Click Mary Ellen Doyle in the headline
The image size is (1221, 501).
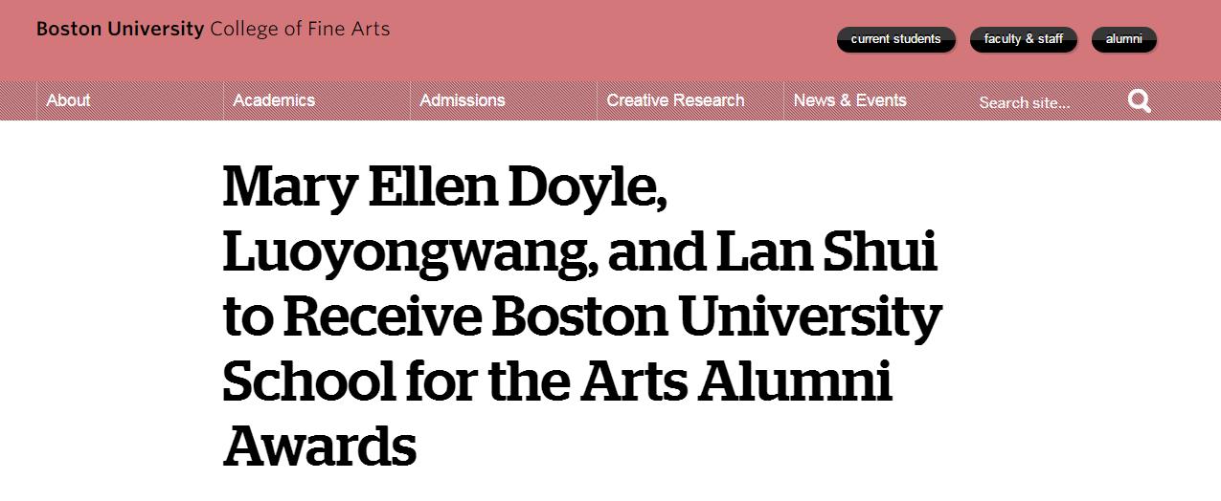(443, 187)
